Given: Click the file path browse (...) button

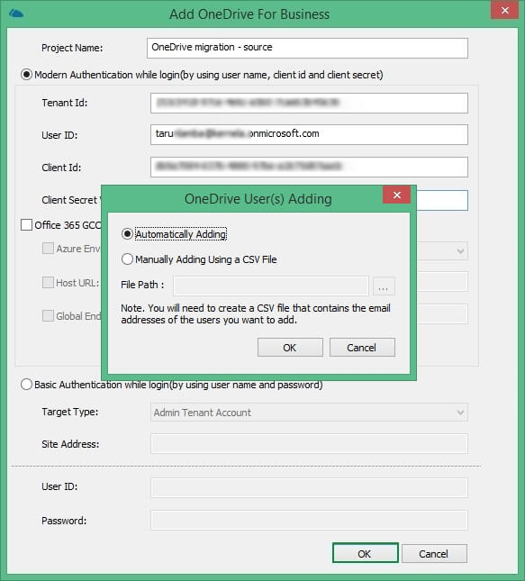Looking at the screenshot, I should click(384, 286).
